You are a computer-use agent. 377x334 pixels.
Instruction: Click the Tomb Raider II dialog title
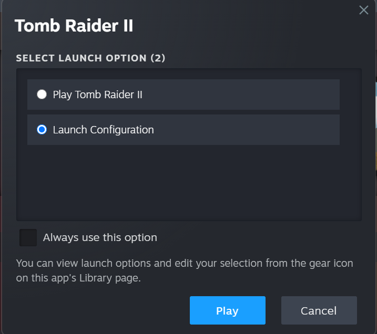point(74,25)
